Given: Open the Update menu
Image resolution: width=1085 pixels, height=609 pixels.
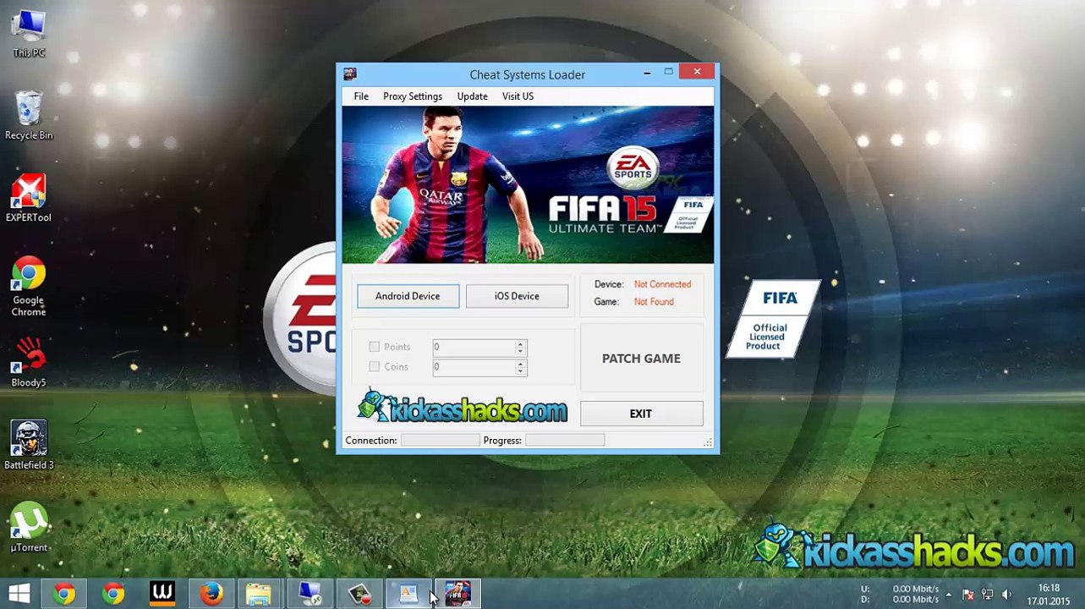Looking at the screenshot, I should (472, 96).
